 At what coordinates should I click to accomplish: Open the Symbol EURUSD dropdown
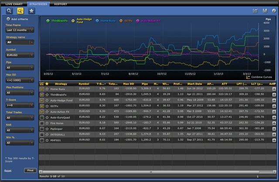[20, 55]
